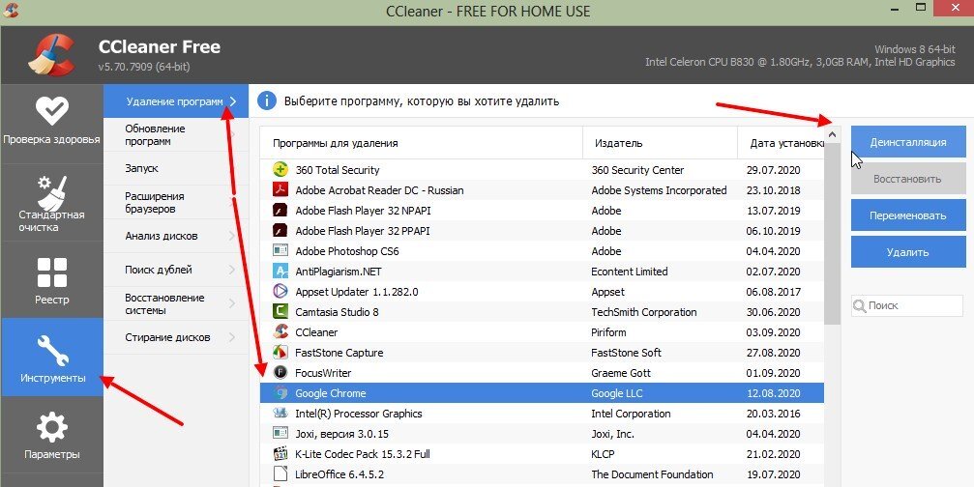Click the FastStone Capture icon
The image size is (974, 487).
[x=280, y=353]
